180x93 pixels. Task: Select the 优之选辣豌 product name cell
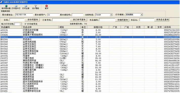coord(28,86)
